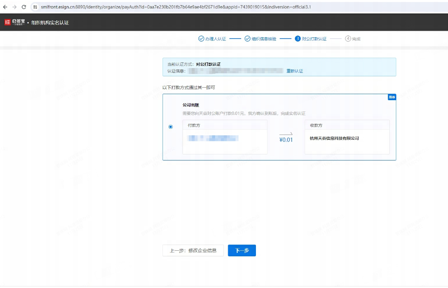Image resolution: width=448 pixels, height=288 pixels.
Task: Click the 以下打款方式通过其一即可 text
Action: (x=189, y=88)
